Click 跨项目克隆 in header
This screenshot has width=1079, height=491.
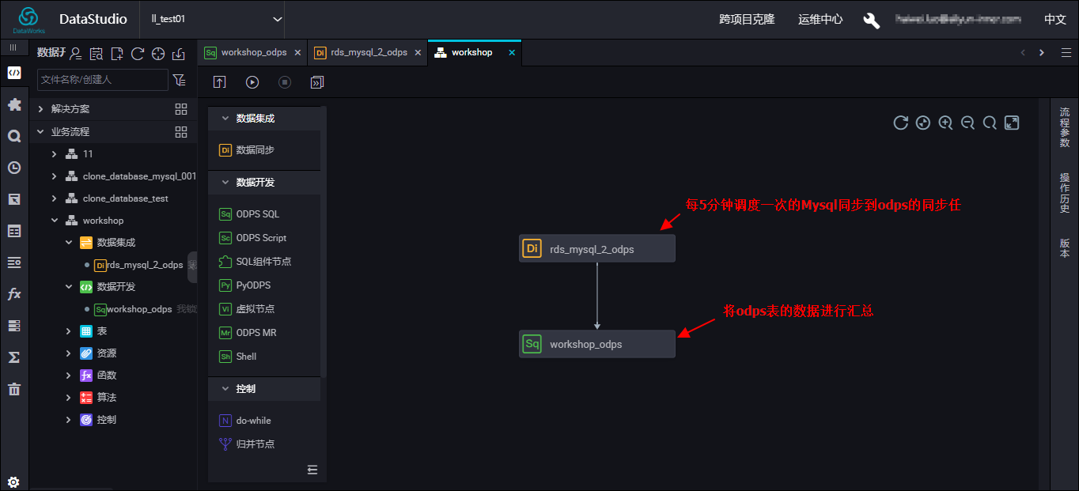[x=747, y=20]
